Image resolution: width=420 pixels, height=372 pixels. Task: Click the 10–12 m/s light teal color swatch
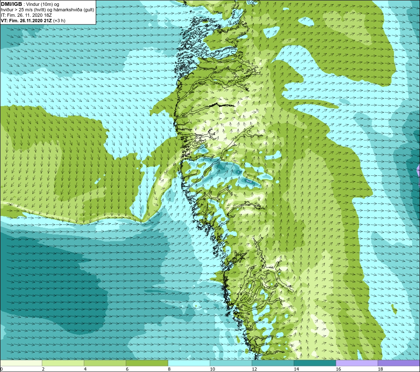click(x=231, y=363)
